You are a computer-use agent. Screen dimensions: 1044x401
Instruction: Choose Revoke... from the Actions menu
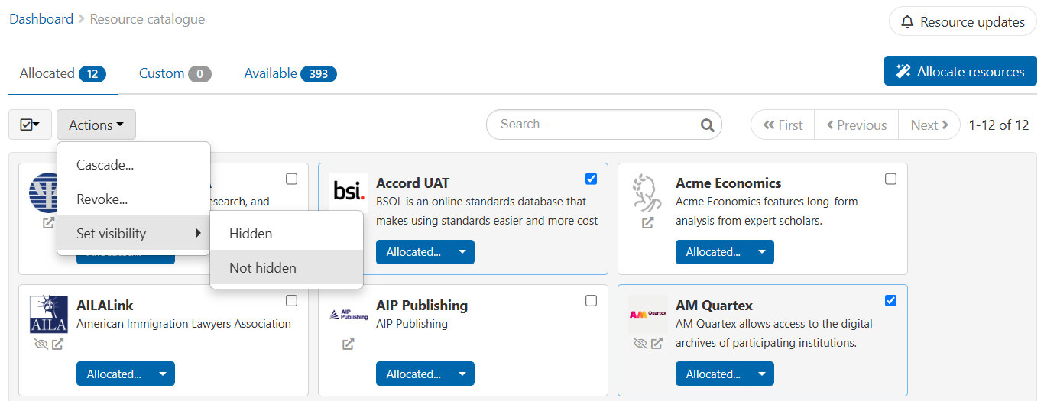[x=134, y=199]
